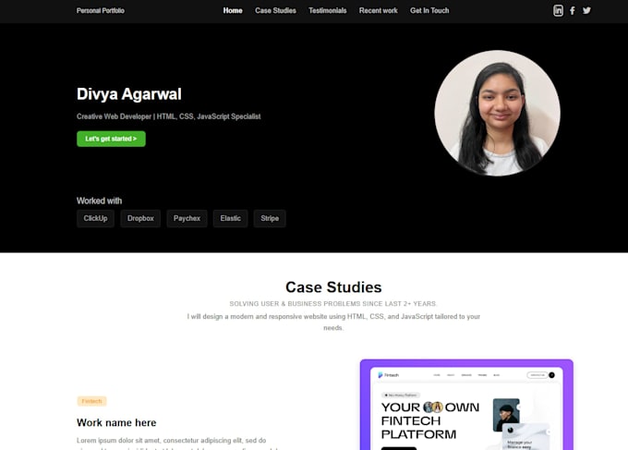Select the Paychex company badge

(187, 218)
